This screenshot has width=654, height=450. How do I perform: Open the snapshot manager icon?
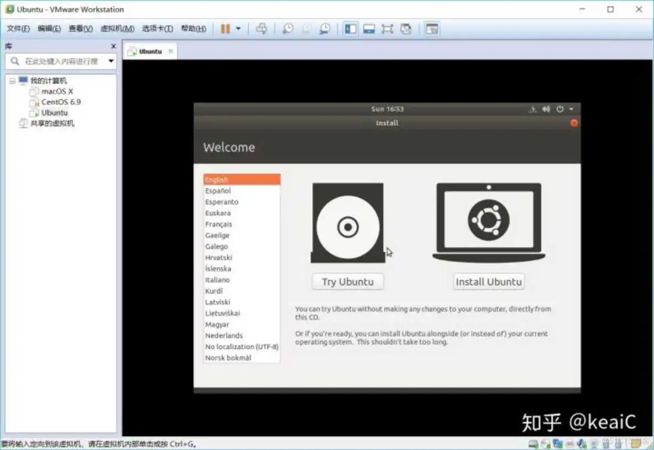click(325, 28)
